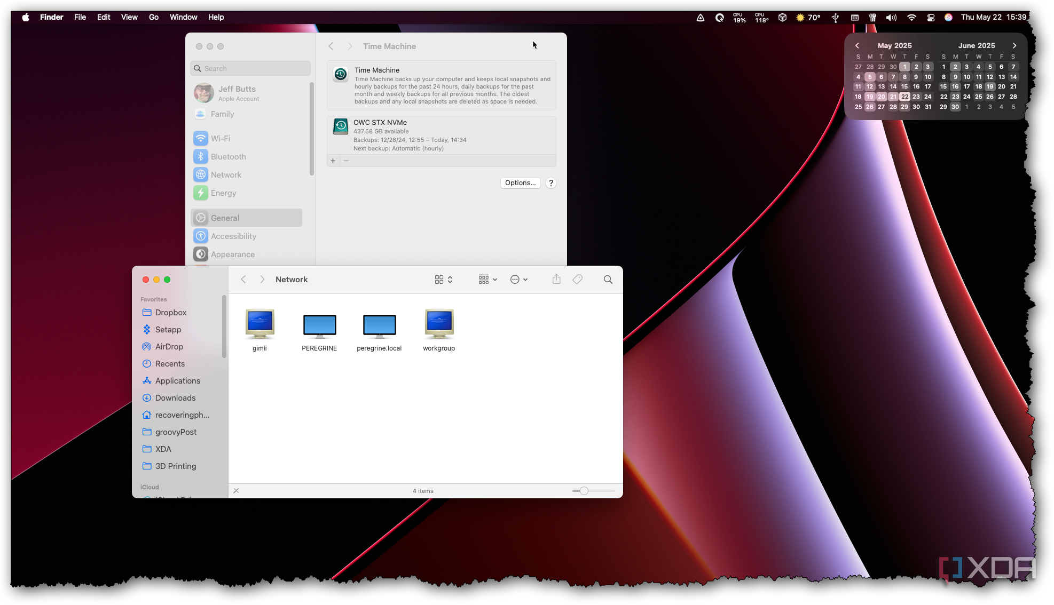Select the OWC STX NVMe backup disk
The height and width of the screenshot is (605, 1054).
tap(442, 135)
